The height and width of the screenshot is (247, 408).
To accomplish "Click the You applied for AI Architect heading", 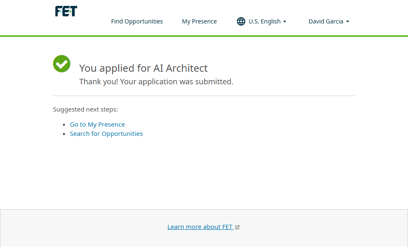I will click(x=143, y=68).
